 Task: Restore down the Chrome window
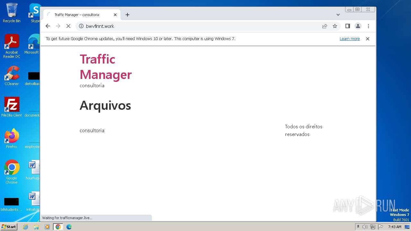pyautogui.click(x=357, y=10)
